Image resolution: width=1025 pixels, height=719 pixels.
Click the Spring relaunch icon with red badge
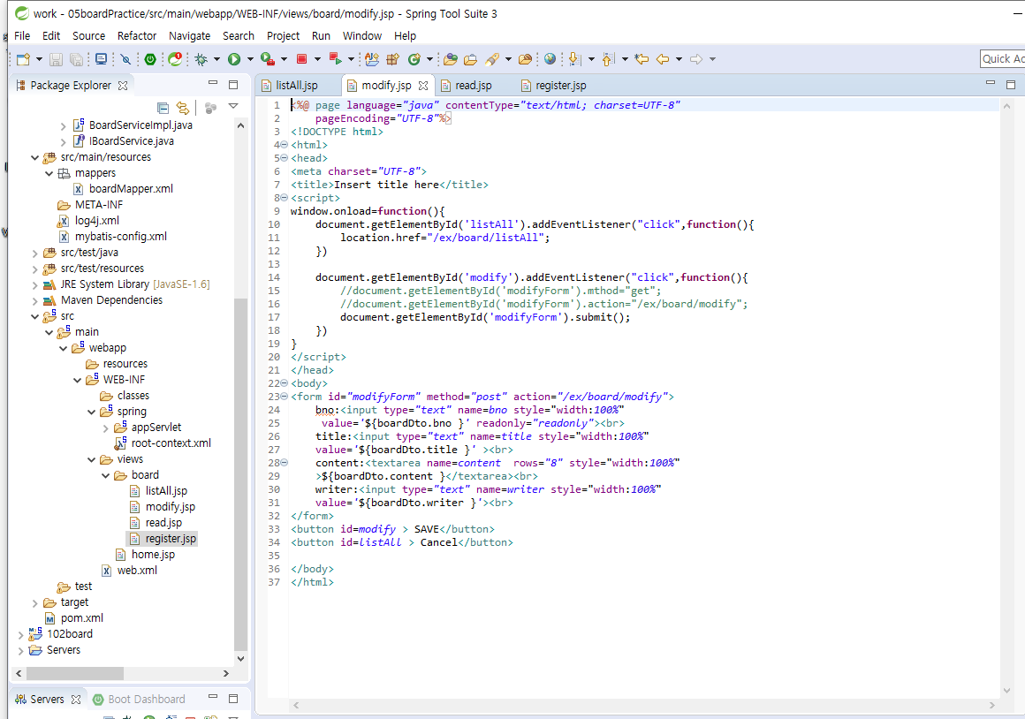[x=175, y=59]
